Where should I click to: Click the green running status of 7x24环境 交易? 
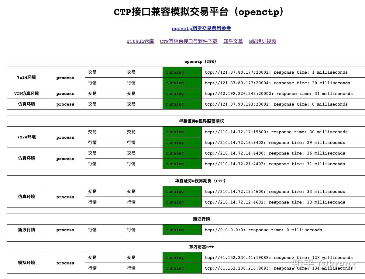[182, 72]
